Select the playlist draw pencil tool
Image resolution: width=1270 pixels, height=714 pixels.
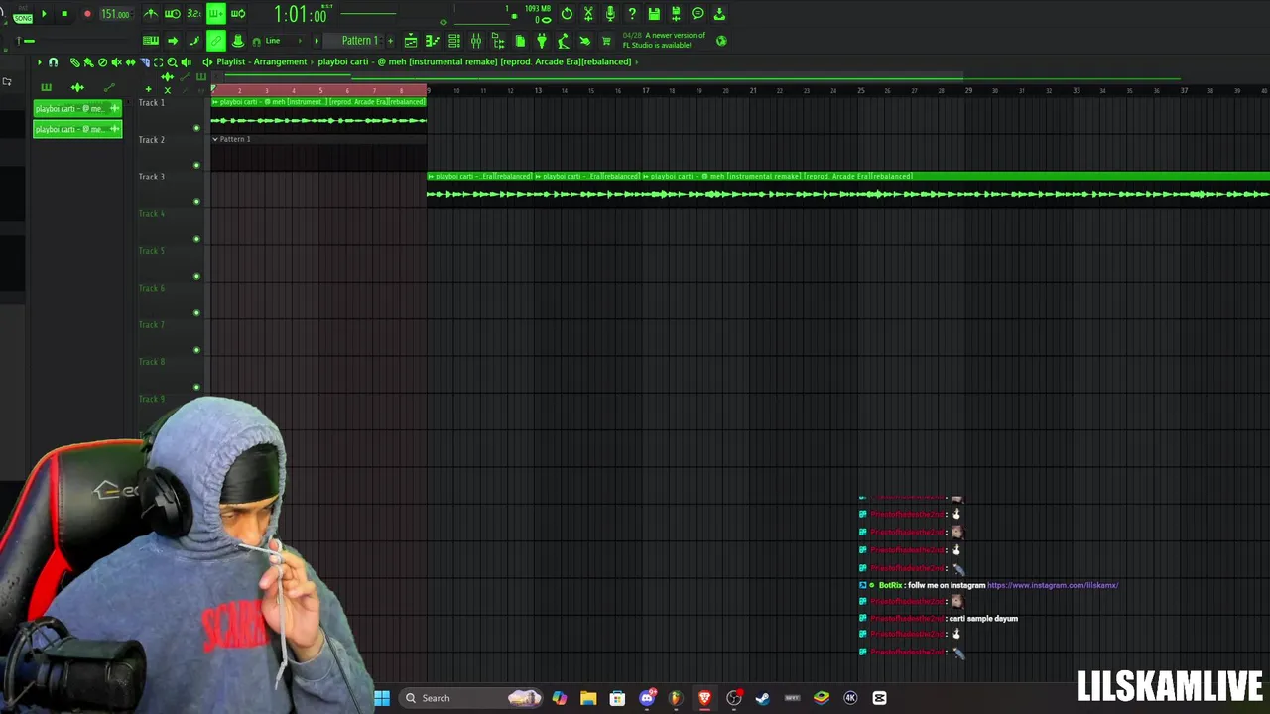74,62
